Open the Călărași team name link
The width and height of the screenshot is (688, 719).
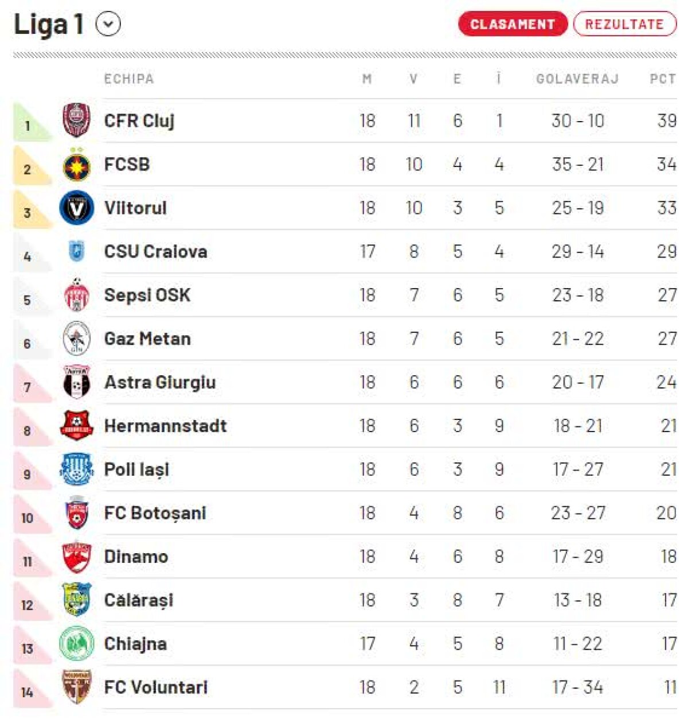[x=139, y=600]
